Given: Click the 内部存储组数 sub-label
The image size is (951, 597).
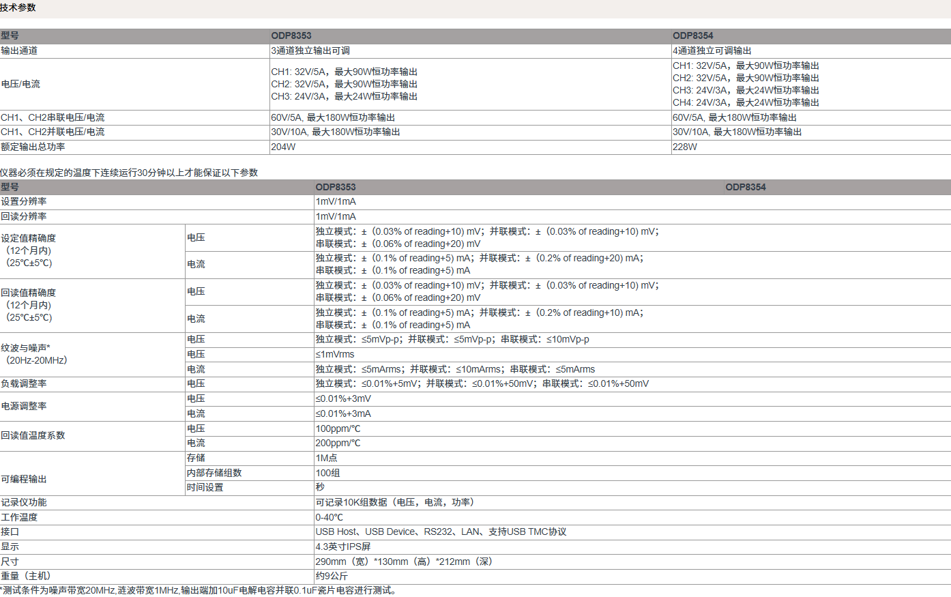Looking at the screenshot, I should [x=214, y=473].
